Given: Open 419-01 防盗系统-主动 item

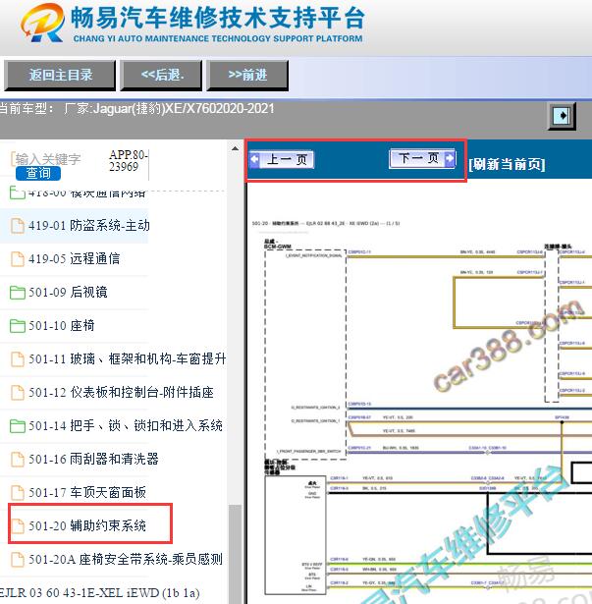Looking at the screenshot, I should tap(89, 225).
